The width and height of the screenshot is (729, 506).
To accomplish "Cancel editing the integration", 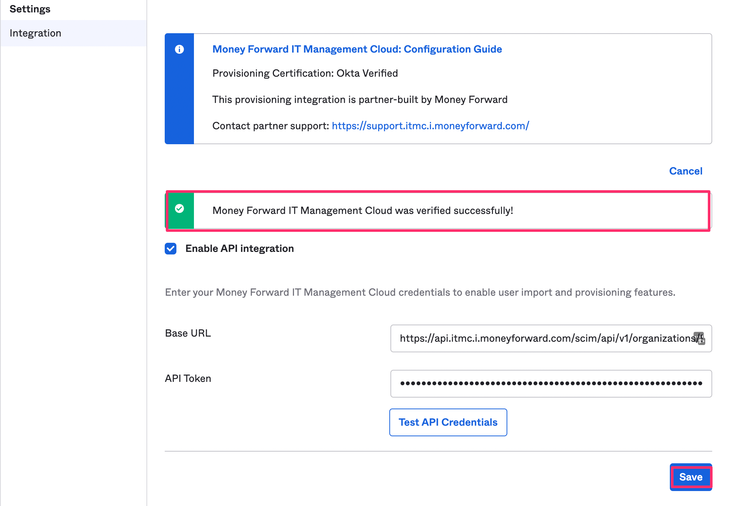I will [x=686, y=171].
